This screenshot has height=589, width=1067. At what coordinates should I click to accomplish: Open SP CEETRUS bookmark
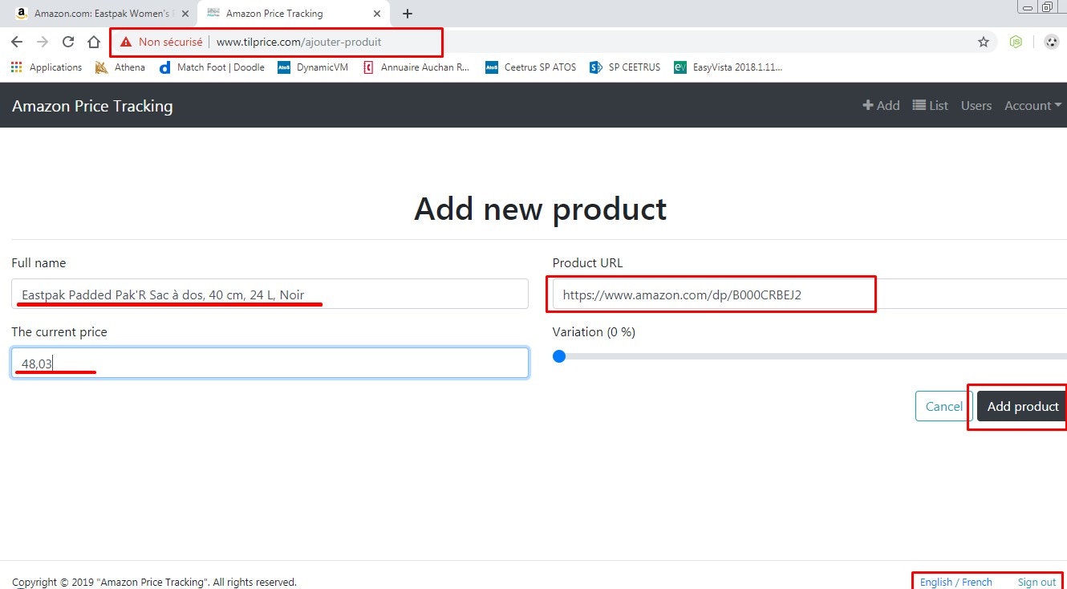[x=625, y=67]
